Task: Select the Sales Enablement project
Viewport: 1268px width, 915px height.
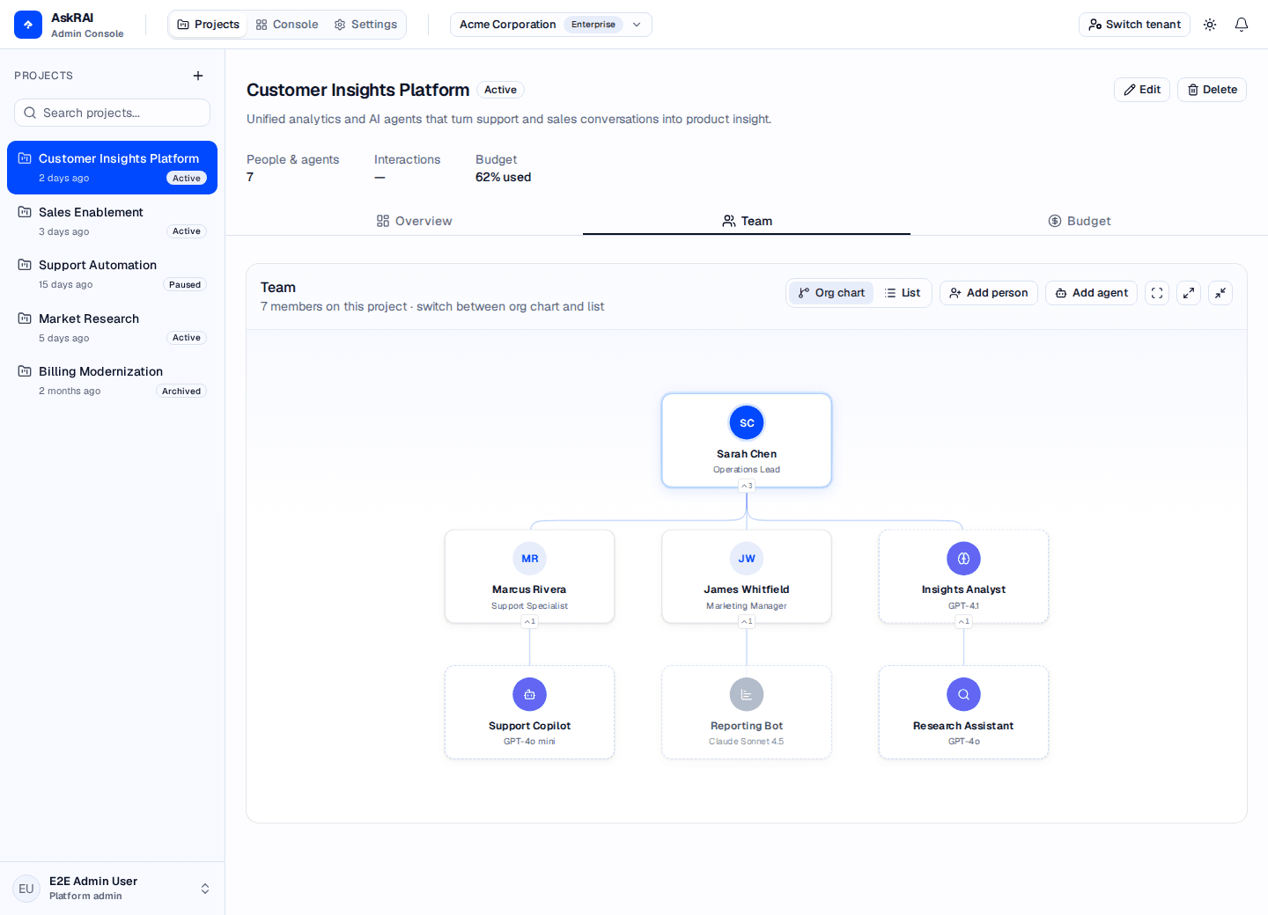Action: 112,221
